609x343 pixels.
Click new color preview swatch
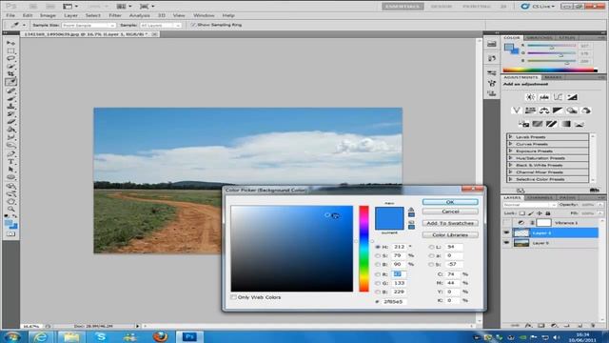tap(389, 212)
